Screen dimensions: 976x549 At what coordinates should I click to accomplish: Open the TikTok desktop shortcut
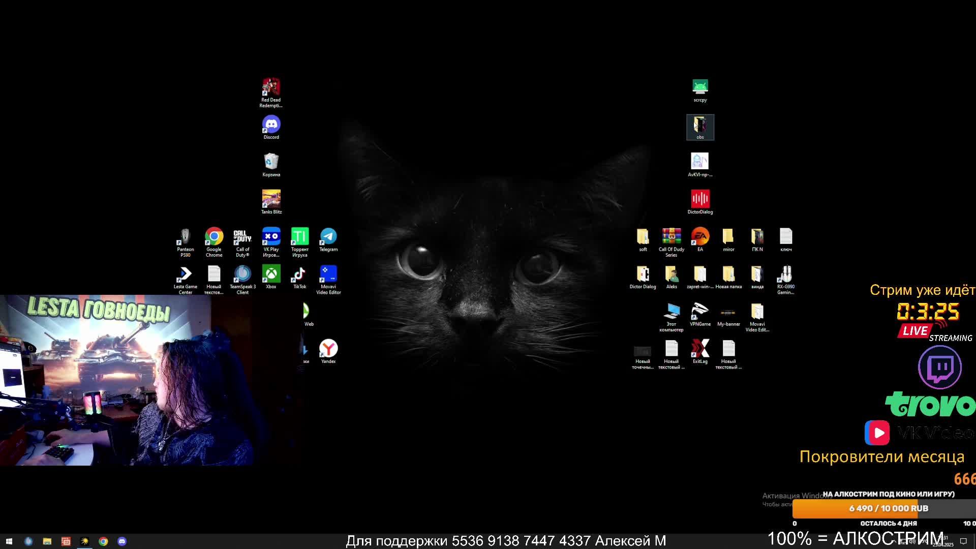[299, 274]
